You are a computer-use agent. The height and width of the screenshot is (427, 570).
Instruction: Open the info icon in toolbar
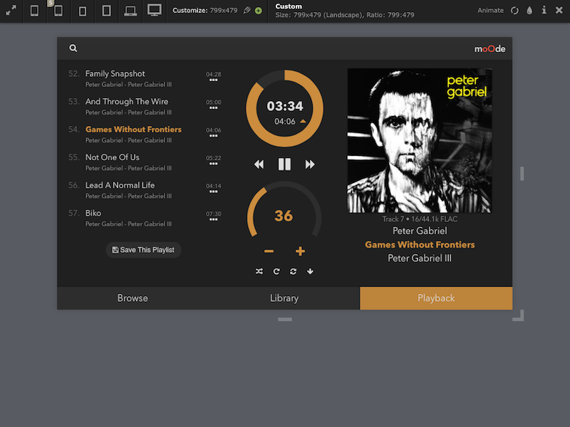click(544, 10)
